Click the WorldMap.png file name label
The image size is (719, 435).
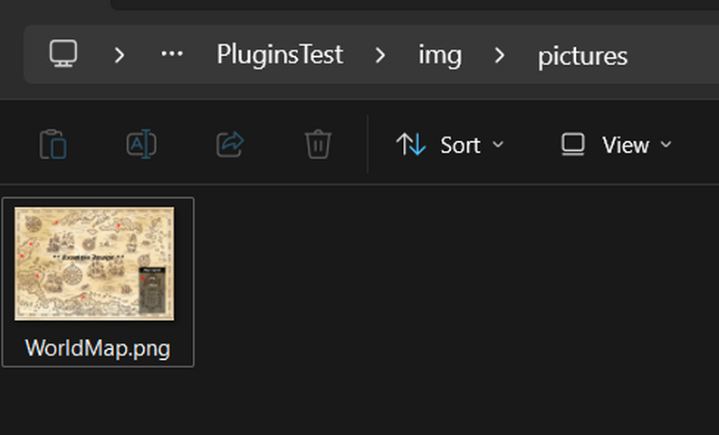(x=98, y=348)
